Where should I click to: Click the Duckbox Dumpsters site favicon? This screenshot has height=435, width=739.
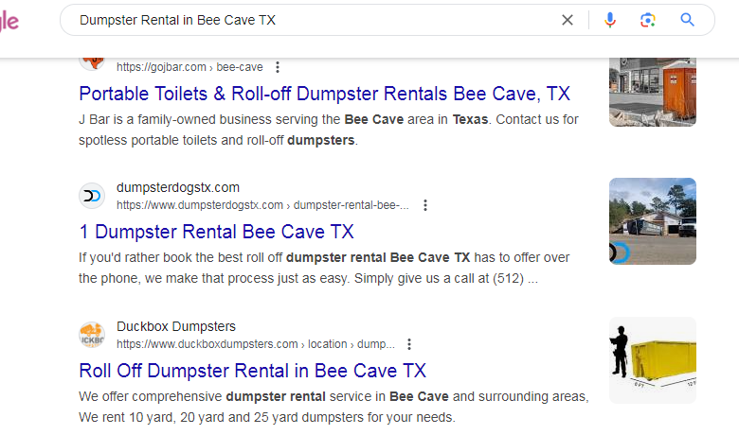(92, 335)
